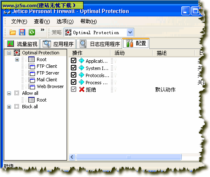Click the horizontal scrollbar thumb
Viewport: 210px width, 177px height.
point(129,157)
